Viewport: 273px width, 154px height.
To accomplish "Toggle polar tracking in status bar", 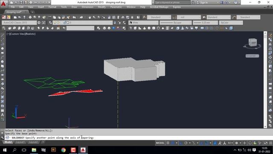I will coord(186,143).
